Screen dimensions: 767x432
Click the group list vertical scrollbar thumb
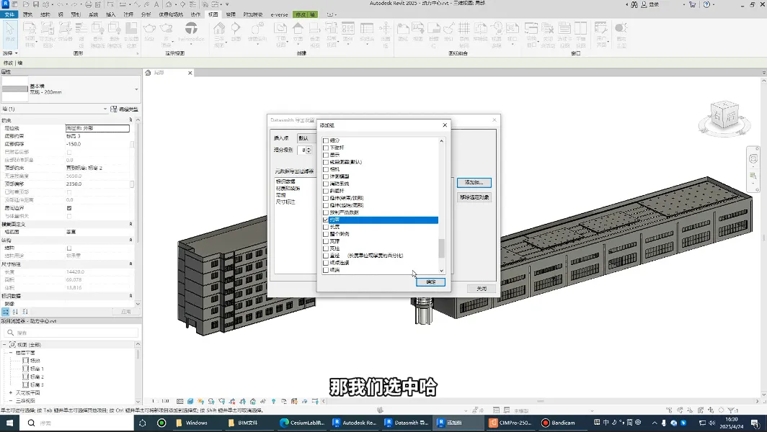click(x=442, y=248)
